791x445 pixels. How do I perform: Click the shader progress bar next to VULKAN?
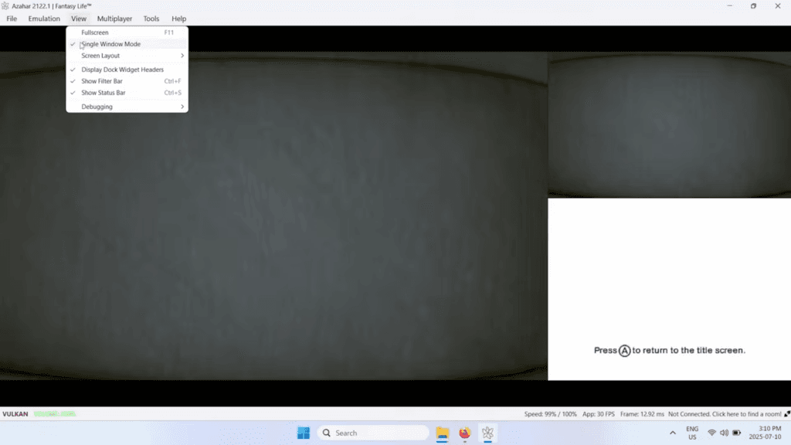click(55, 414)
